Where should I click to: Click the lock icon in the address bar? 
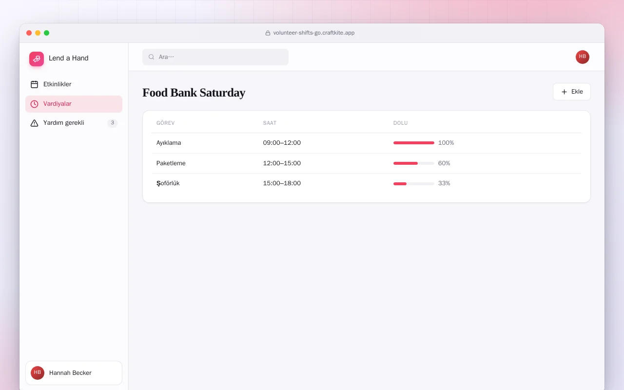point(268,33)
